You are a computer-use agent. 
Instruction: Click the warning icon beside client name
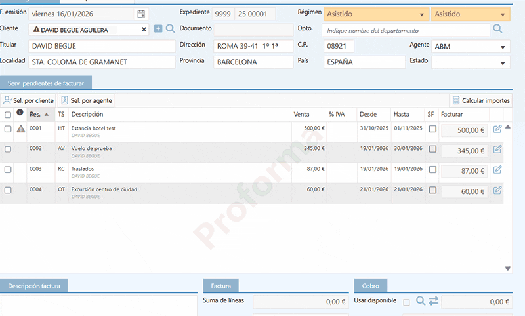(37, 30)
